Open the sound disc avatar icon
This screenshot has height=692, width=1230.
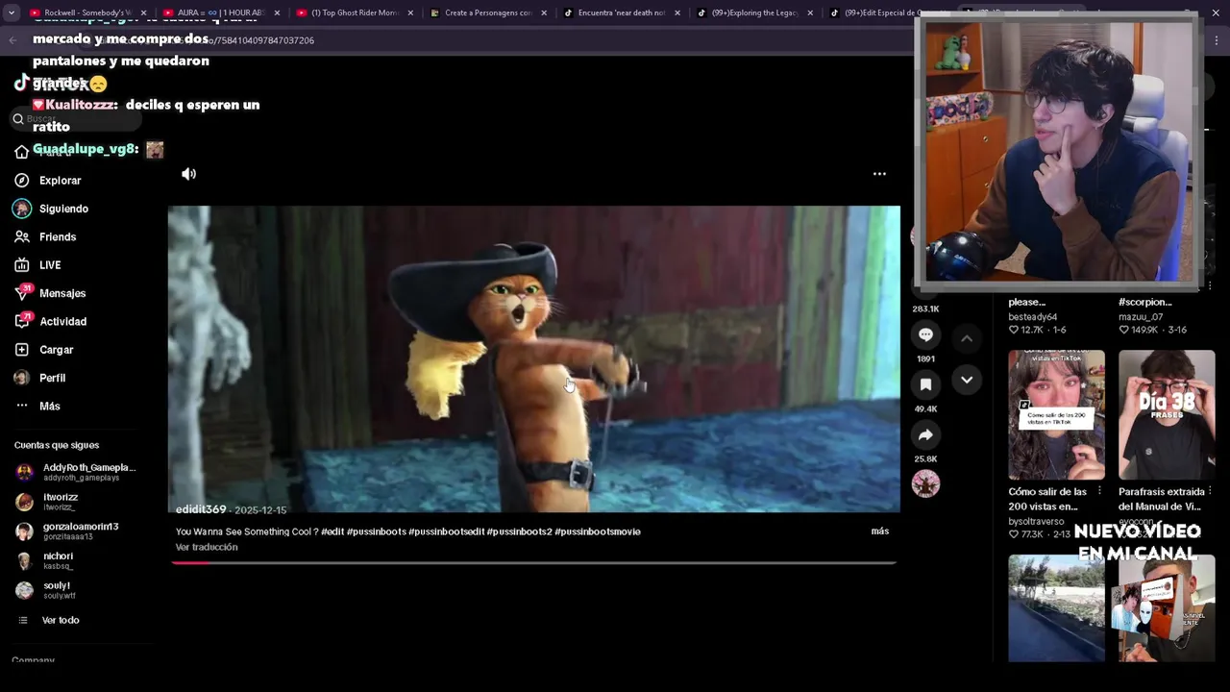[925, 483]
